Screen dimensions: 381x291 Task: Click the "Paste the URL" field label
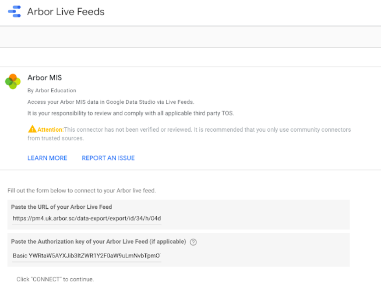pos(61,207)
